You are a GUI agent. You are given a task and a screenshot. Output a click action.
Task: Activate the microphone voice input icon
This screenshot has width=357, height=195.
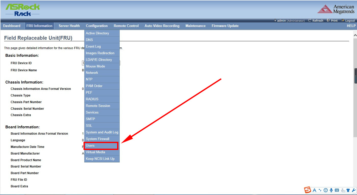click(331, 190)
